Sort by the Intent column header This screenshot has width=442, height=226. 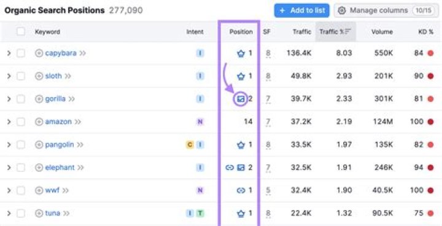pyautogui.click(x=195, y=32)
